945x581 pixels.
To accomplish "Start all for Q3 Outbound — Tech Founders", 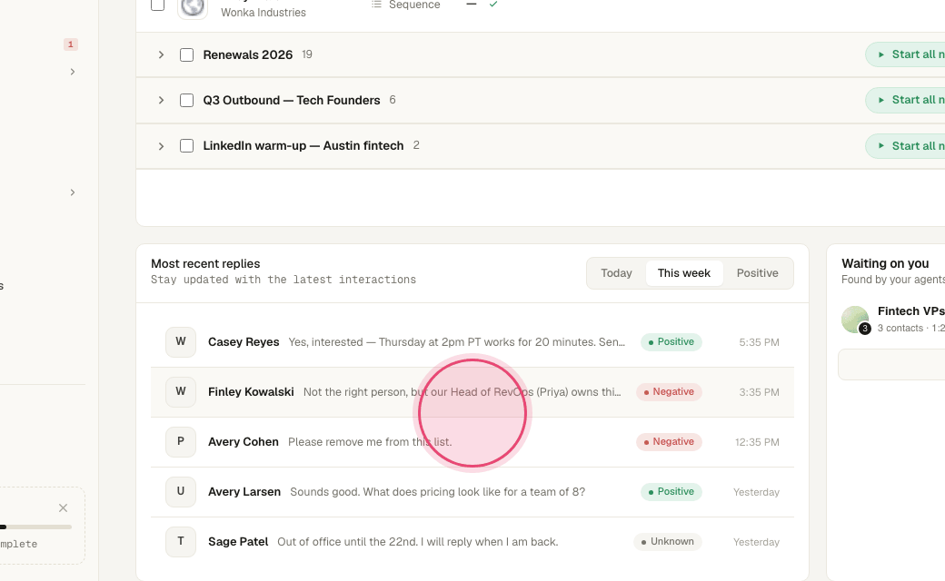I will pyautogui.click(x=906, y=100).
